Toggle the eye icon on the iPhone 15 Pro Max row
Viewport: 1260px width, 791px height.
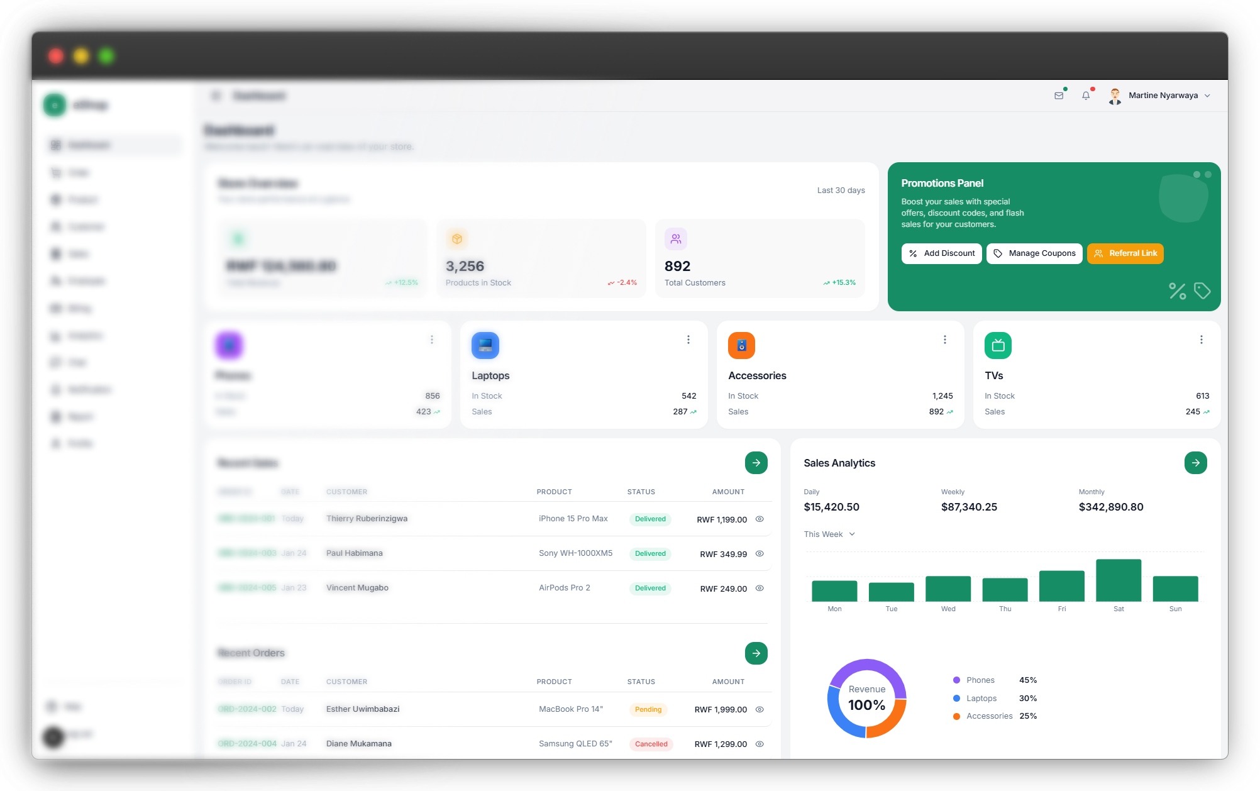click(x=759, y=519)
